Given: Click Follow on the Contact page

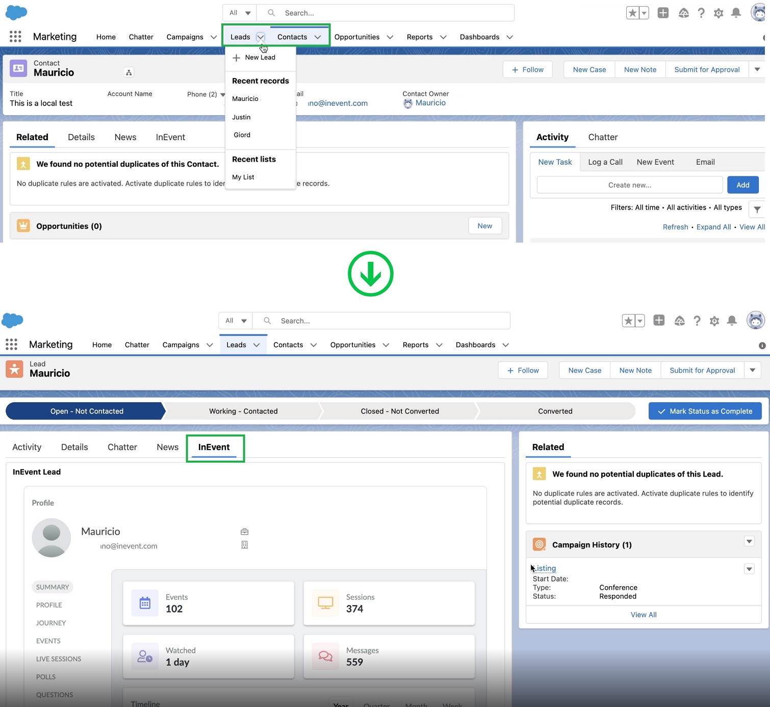Looking at the screenshot, I should (x=528, y=69).
